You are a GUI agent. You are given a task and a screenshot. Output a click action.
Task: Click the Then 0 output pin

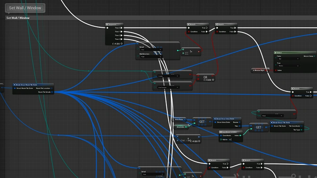click(122, 28)
